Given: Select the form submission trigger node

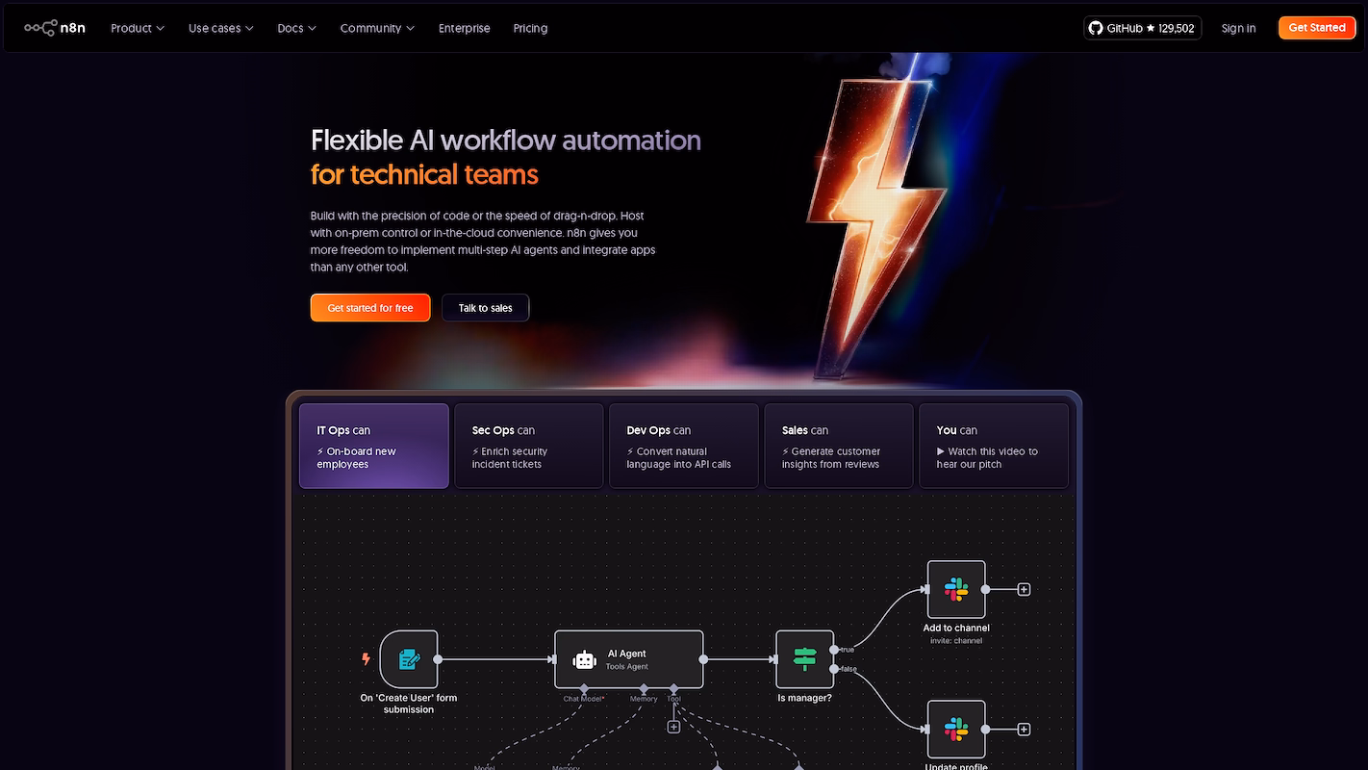Looking at the screenshot, I should [x=409, y=659].
